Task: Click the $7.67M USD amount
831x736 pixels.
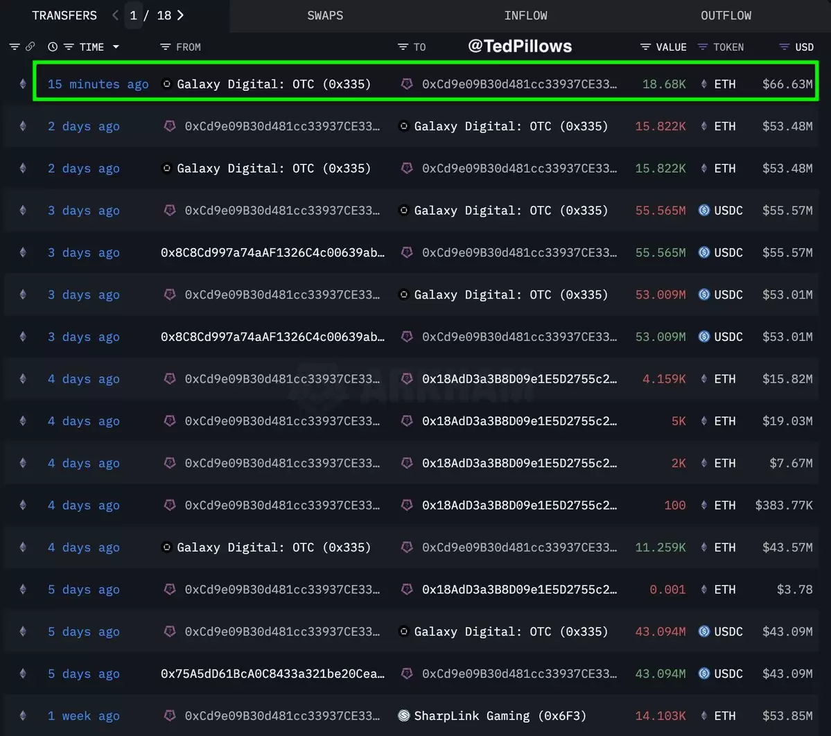Action: [x=791, y=463]
